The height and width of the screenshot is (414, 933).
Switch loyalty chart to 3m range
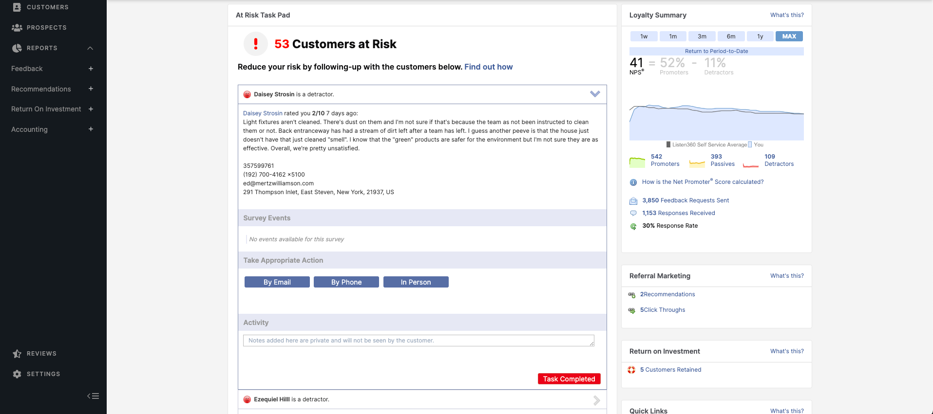point(702,36)
